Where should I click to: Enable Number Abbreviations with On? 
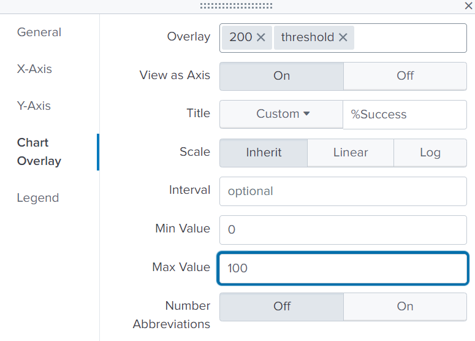pyautogui.click(x=405, y=307)
